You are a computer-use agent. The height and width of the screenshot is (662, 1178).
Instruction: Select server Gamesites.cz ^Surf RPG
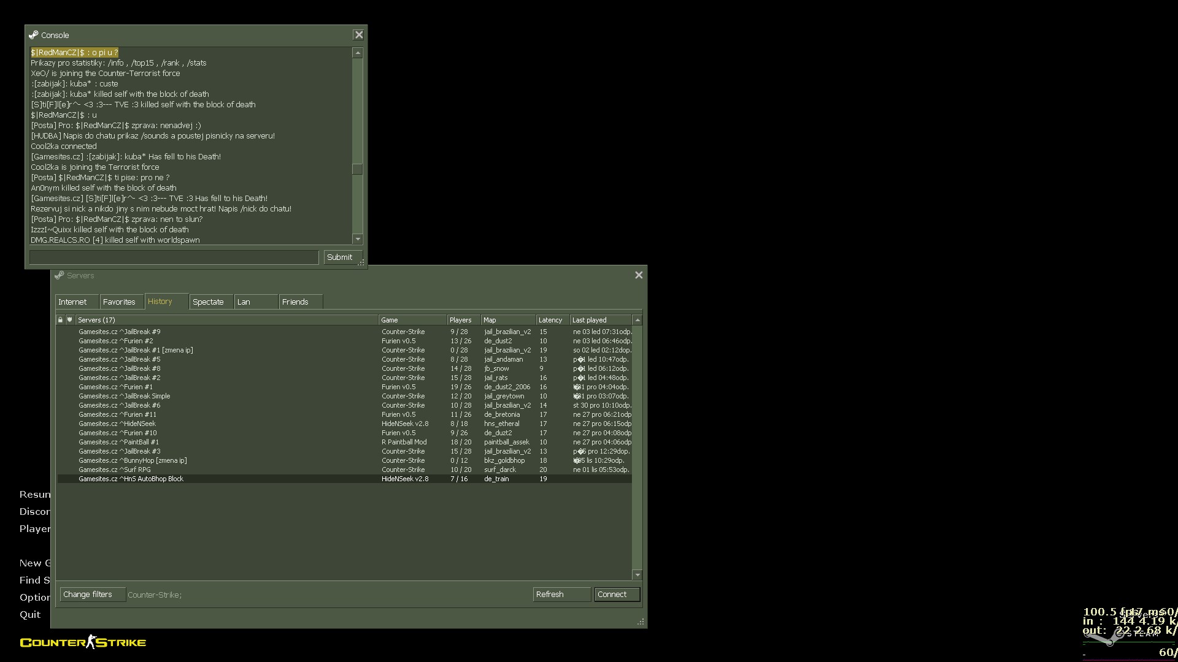tap(344, 470)
